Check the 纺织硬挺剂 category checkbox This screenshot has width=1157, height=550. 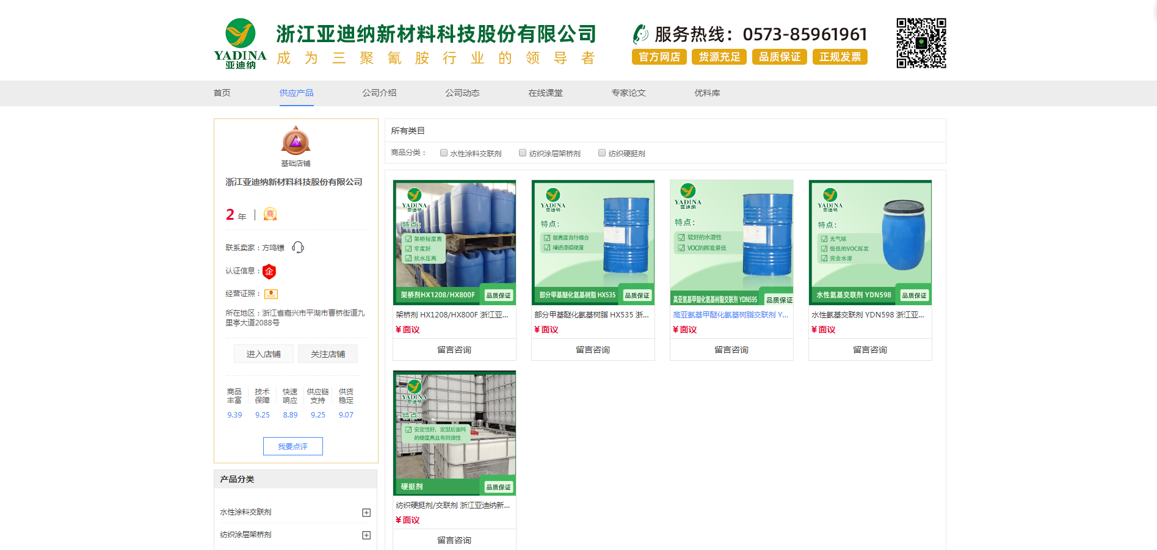(x=602, y=153)
